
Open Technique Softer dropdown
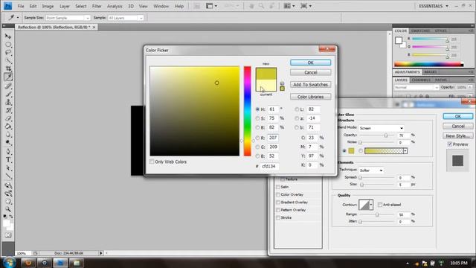[371, 170]
